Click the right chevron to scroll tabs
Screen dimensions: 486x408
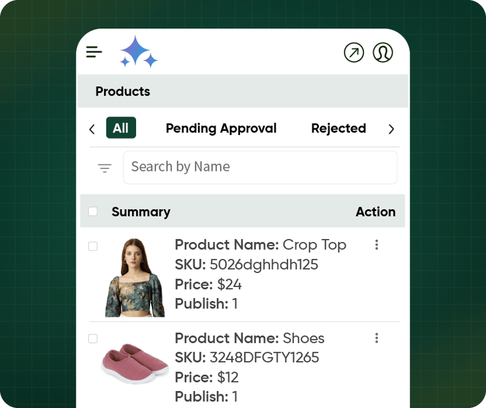point(392,128)
